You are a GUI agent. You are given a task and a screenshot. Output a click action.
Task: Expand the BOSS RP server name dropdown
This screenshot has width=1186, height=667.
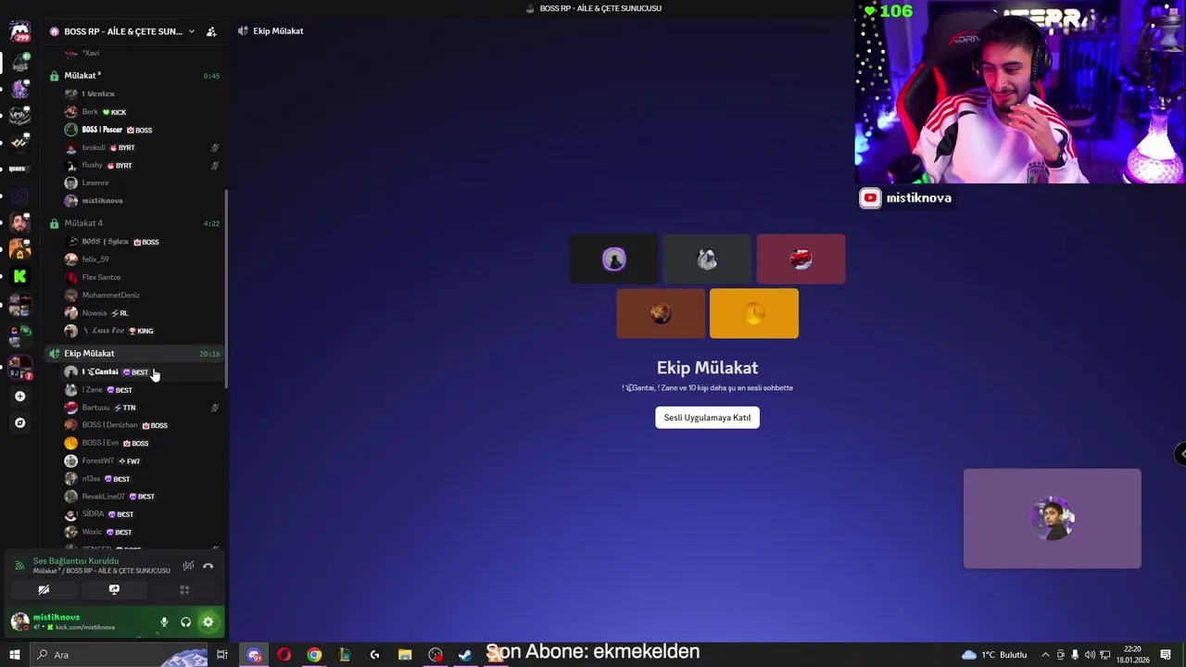coord(191,31)
